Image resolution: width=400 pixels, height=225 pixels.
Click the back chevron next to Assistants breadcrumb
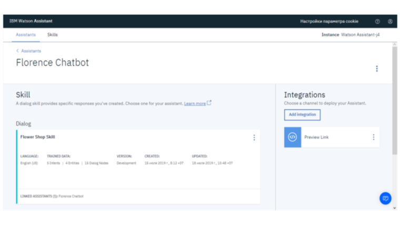pos(17,51)
